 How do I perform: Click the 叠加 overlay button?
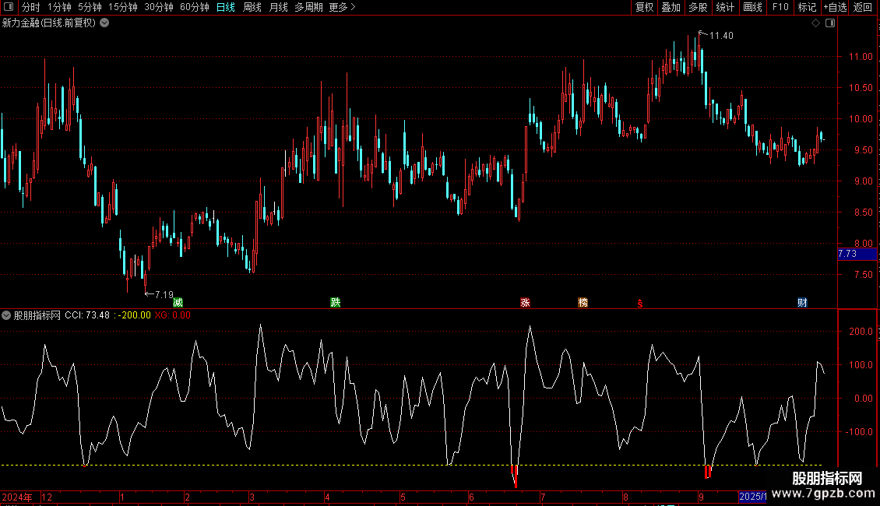point(671,7)
